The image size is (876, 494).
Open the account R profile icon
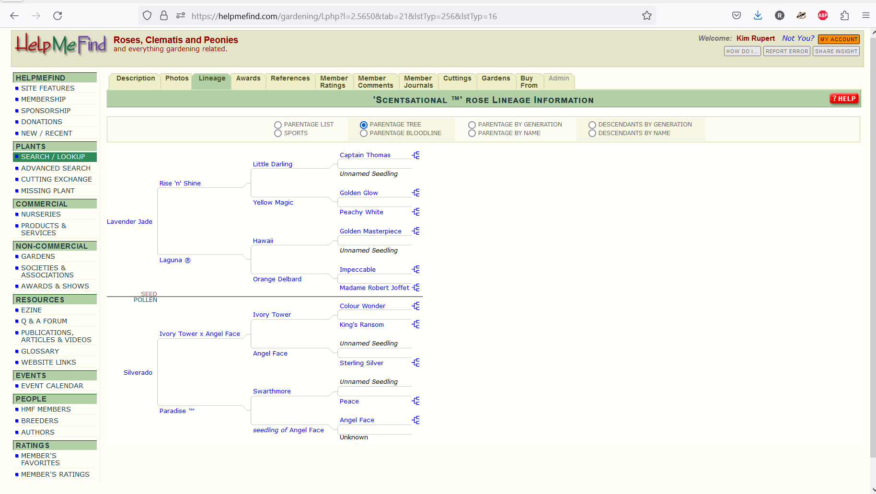tap(780, 16)
